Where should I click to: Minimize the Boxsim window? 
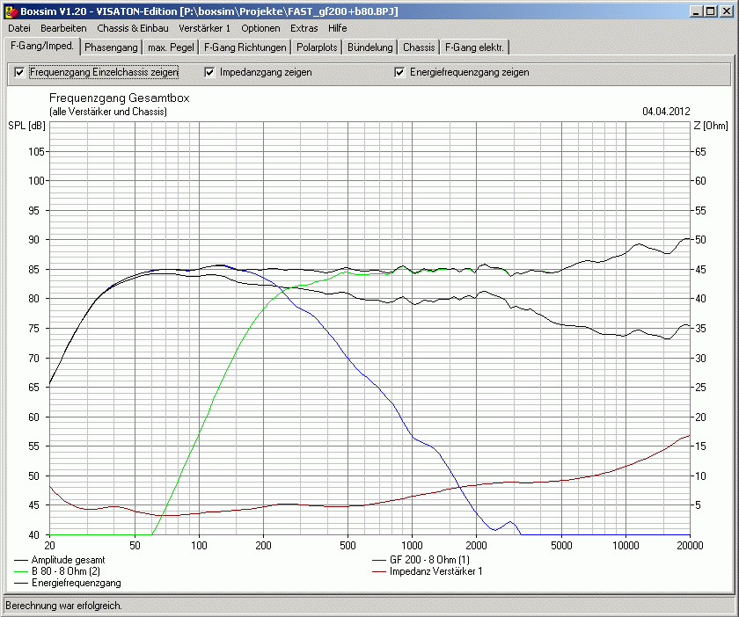[x=696, y=11]
